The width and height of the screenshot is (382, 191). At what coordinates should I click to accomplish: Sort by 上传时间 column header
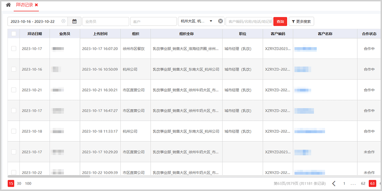(x=100, y=34)
